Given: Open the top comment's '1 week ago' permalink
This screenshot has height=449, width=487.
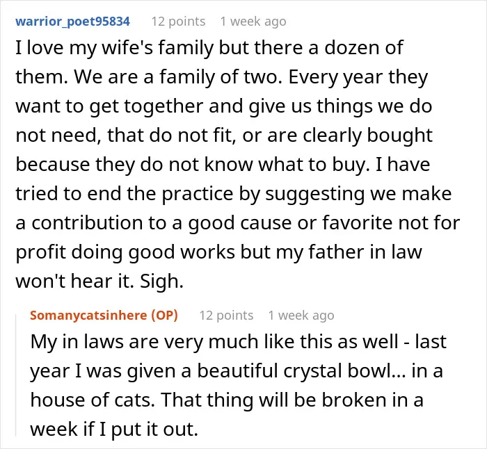Looking at the screenshot, I should [253, 22].
